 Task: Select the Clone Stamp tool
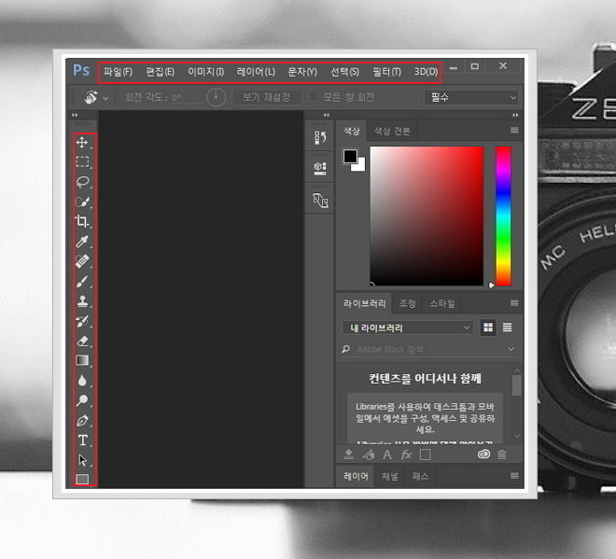click(82, 301)
